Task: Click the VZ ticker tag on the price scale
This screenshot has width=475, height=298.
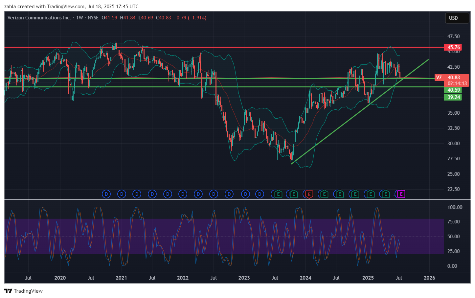Action: 439,78
